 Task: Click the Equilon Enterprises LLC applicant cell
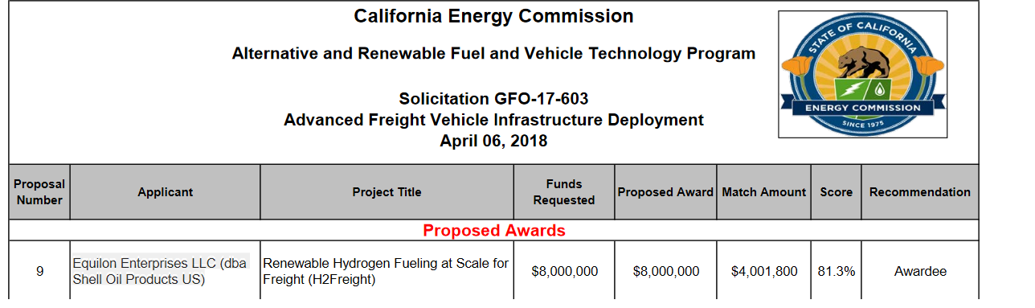(x=165, y=272)
